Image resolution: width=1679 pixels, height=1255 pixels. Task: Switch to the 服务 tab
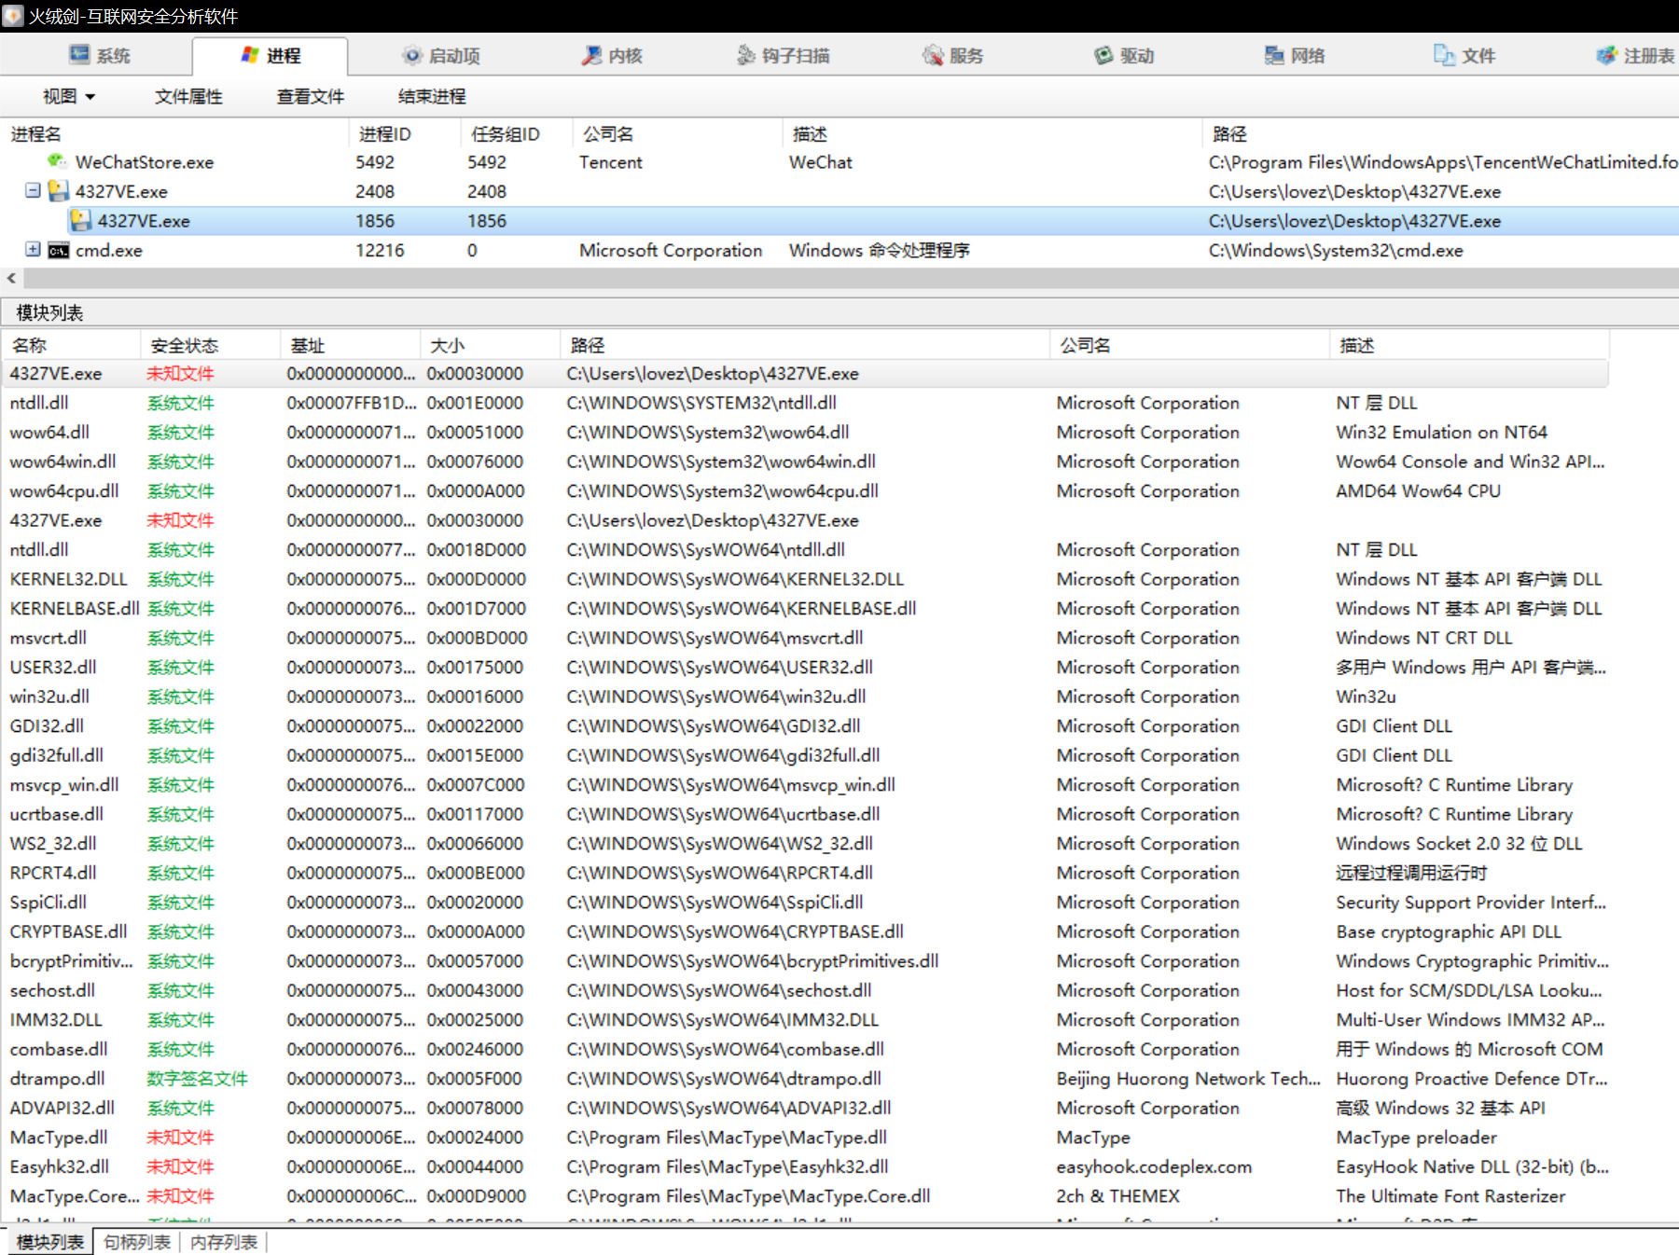952,55
